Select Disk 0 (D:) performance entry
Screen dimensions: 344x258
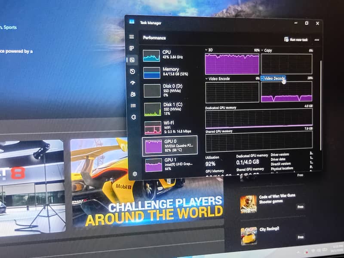(170, 90)
